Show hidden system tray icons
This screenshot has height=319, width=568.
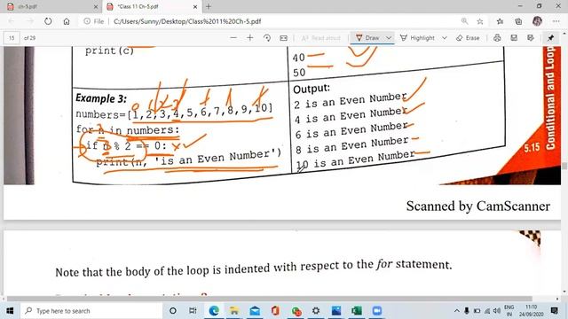(457, 311)
